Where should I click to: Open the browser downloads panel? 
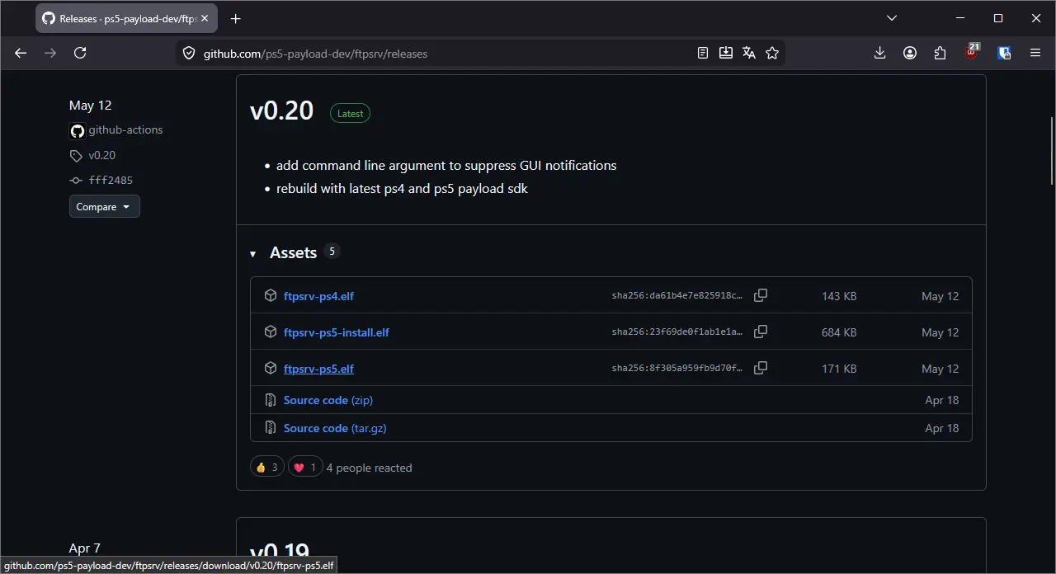coord(879,53)
